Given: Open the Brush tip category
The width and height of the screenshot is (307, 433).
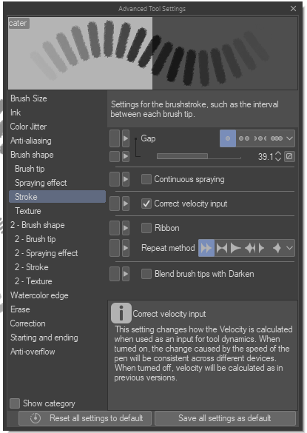Looking at the screenshot, I should click(x=30, y=169).
